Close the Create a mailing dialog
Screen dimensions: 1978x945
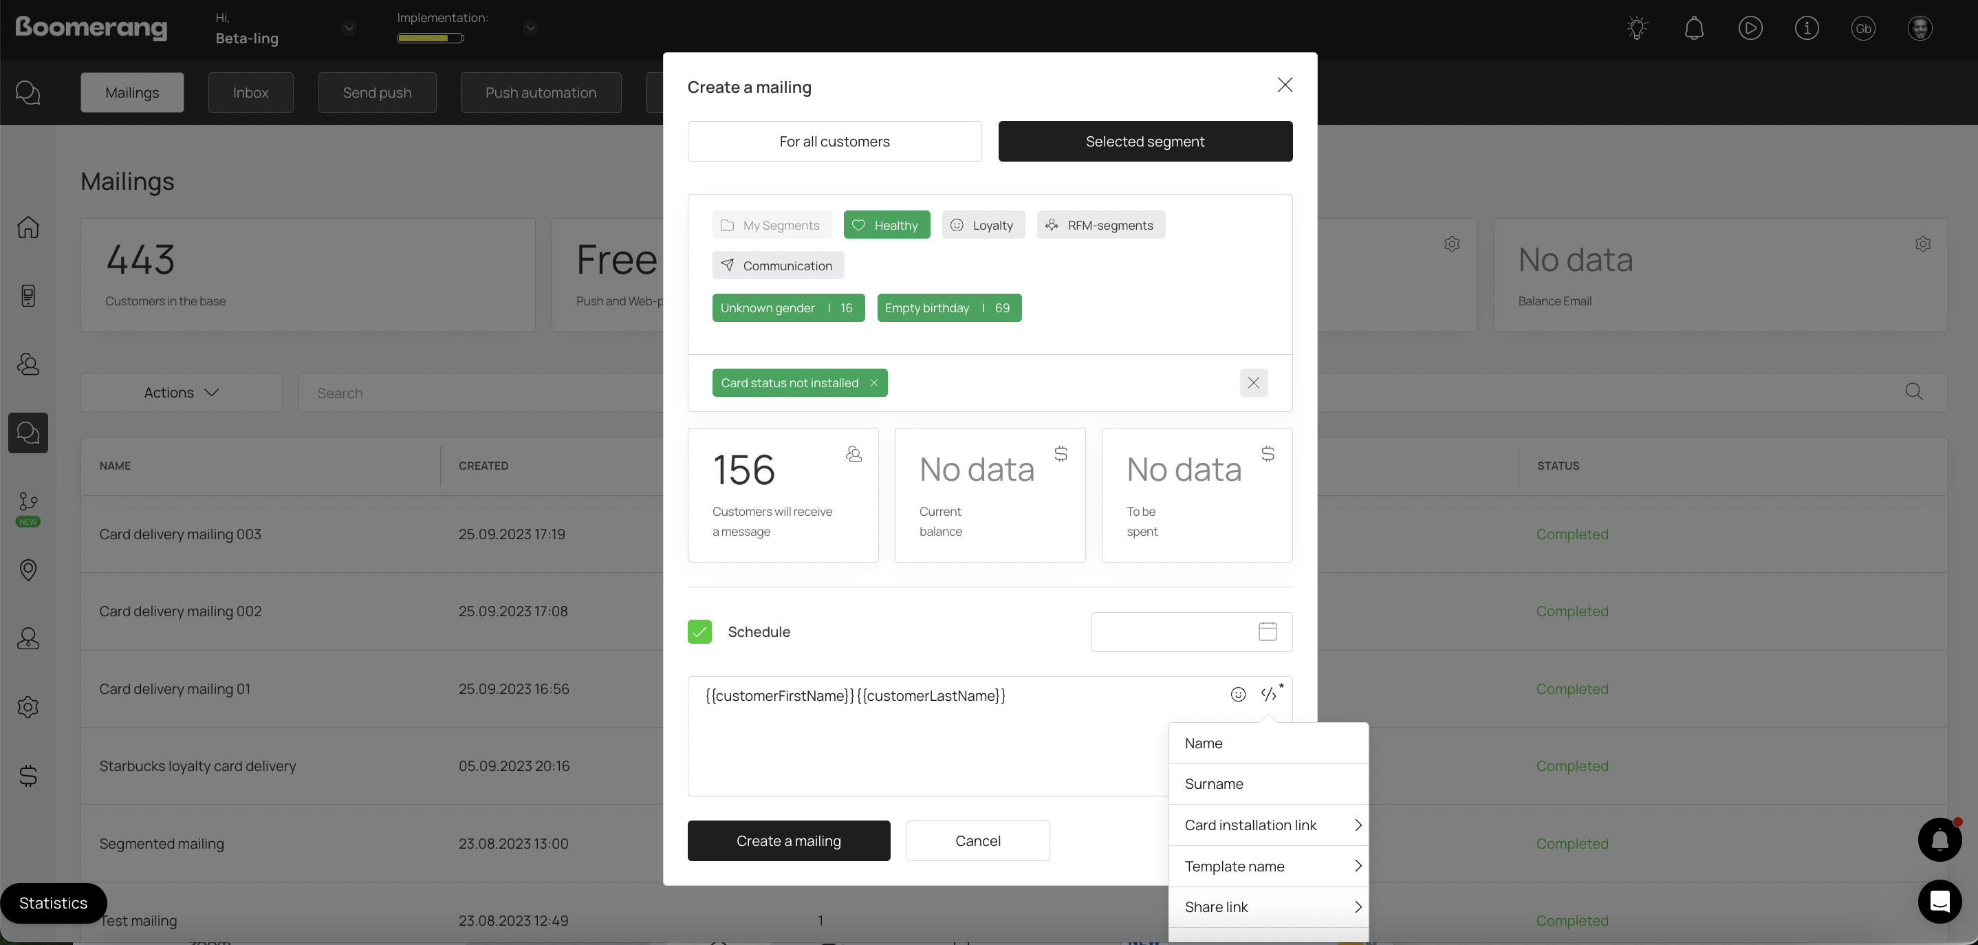coord(1285,85)
